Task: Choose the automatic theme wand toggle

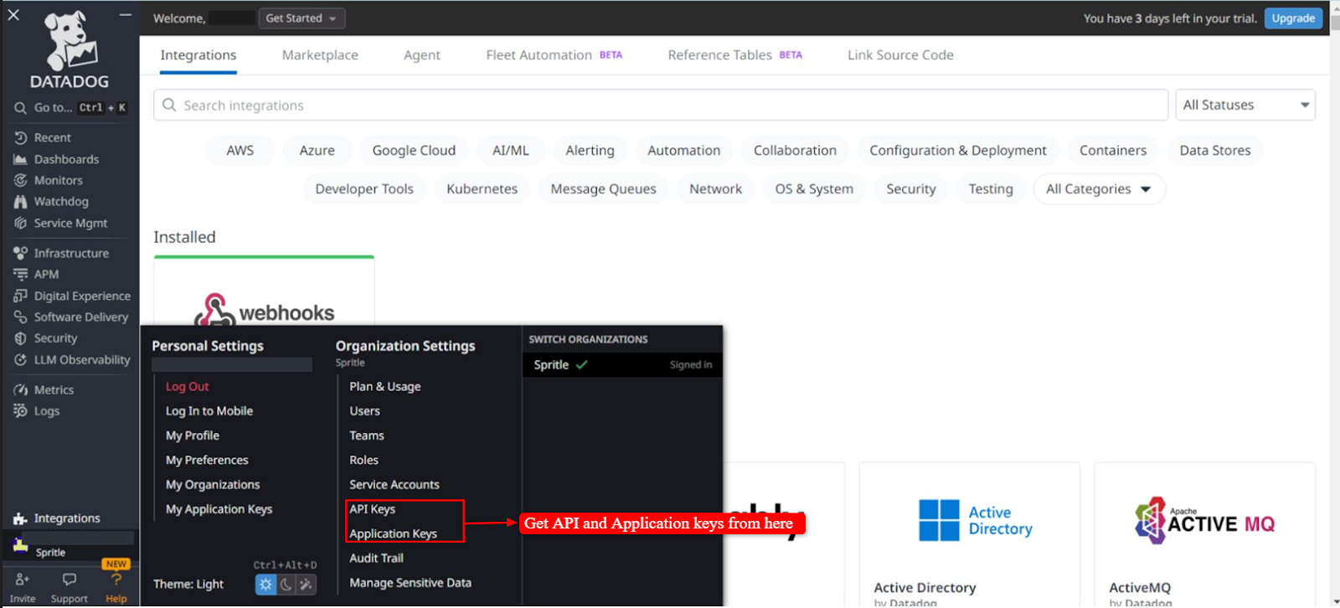Action: (307, 585)
